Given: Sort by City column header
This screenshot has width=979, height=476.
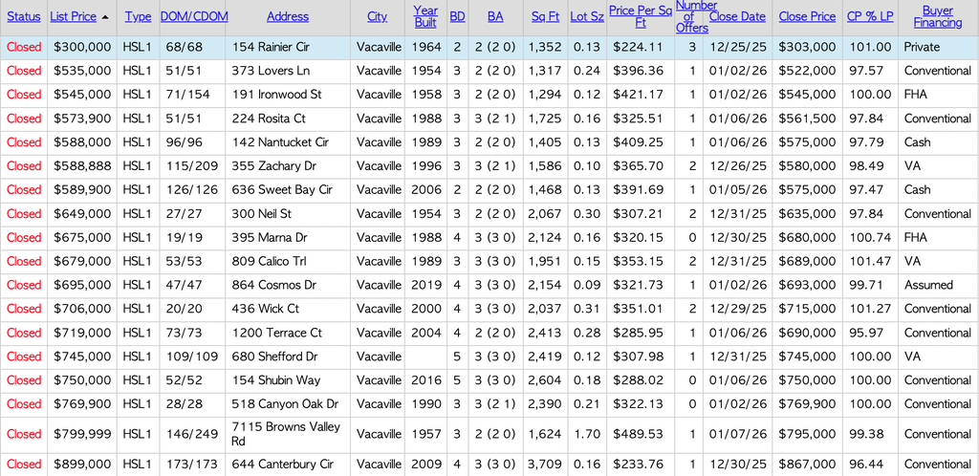Looking at the screenshot, I should [378, 17].
